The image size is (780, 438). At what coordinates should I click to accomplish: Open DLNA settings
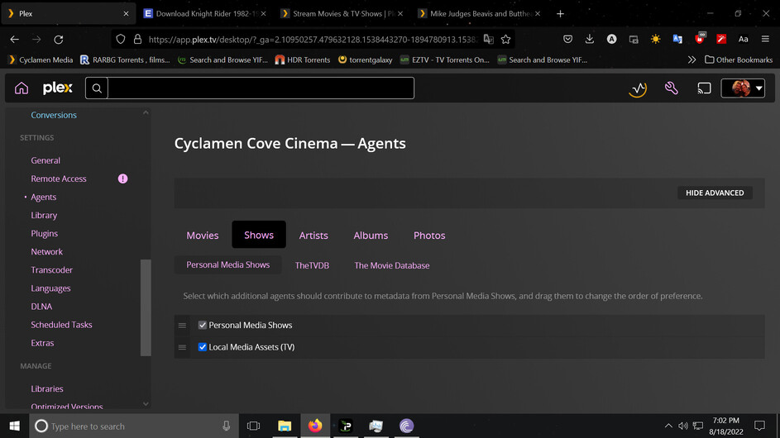pos(41,307)
